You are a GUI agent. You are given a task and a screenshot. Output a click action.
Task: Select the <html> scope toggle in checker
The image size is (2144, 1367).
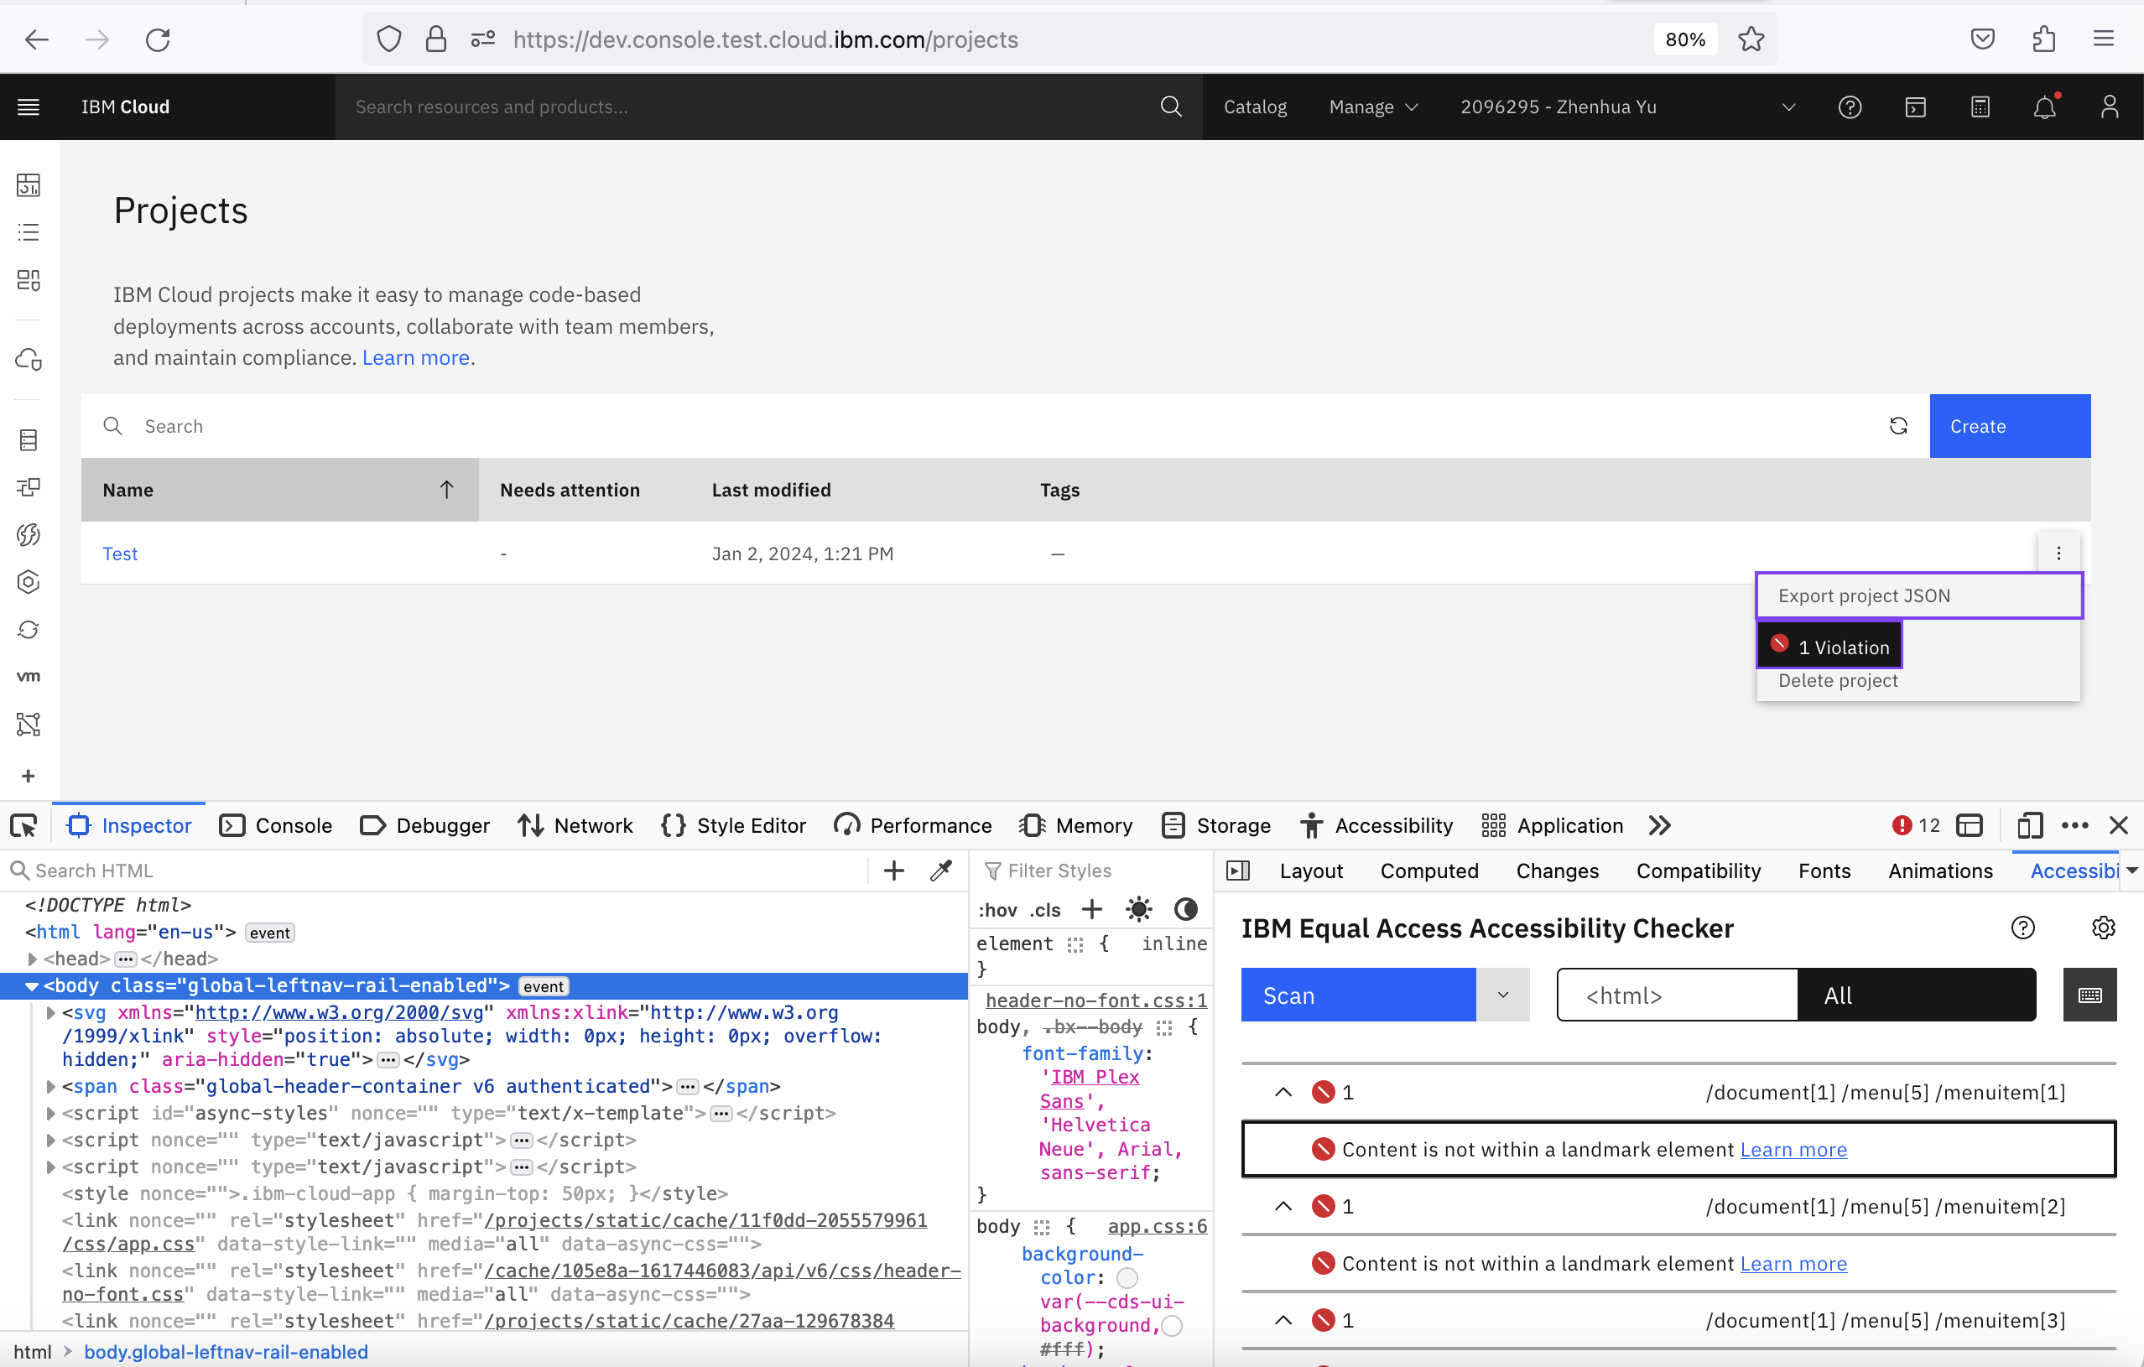(x=1678, y=995)
